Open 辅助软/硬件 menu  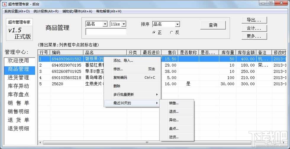click(x=77, y=11)
